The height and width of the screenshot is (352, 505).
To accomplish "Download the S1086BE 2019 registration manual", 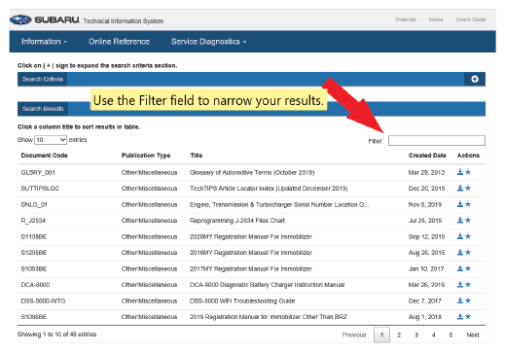I will click(460, 316).
